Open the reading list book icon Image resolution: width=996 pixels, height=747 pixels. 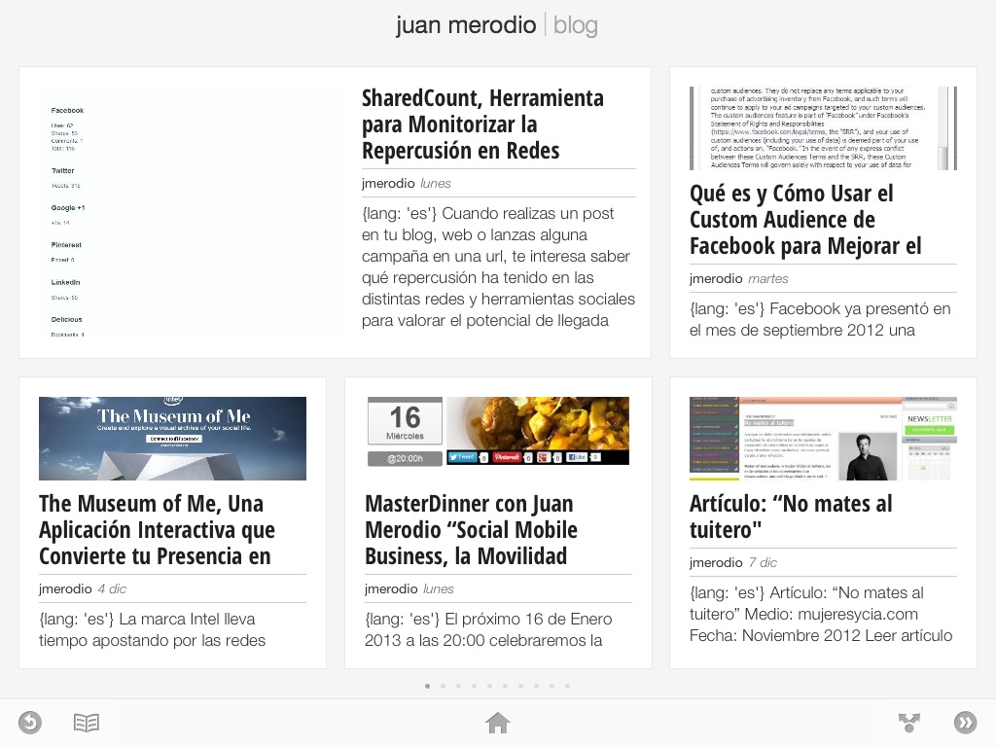pyautogui.click(x=87, y=723)
